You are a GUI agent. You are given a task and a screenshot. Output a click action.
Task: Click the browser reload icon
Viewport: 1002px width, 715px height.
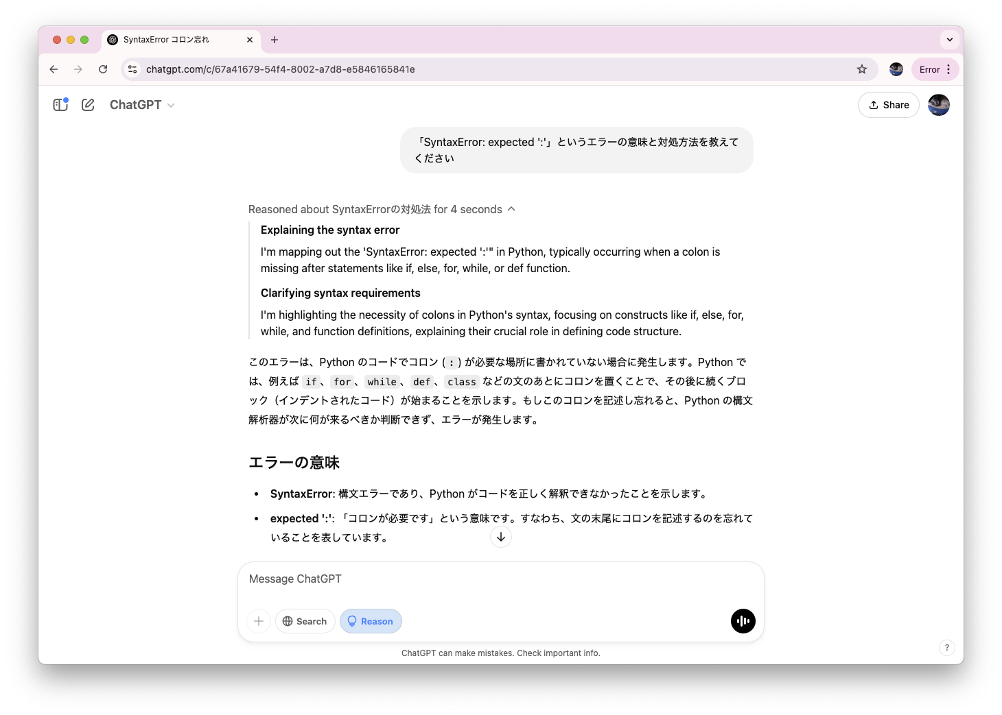point(103,69)
